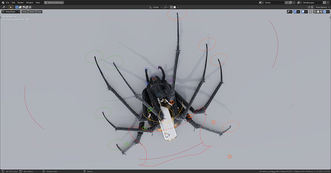Create a new scene with the copy icon

point(291,2)
